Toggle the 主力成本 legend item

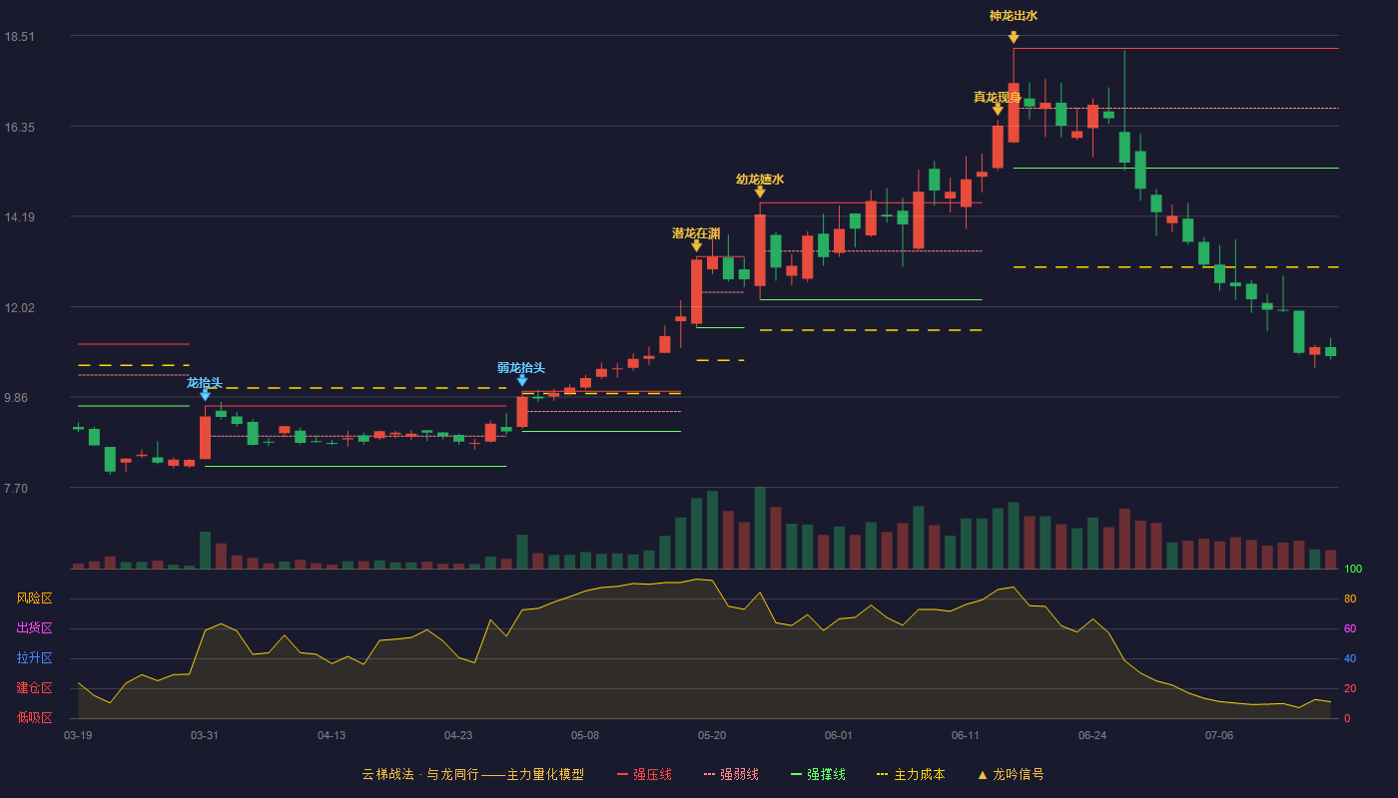910,774
